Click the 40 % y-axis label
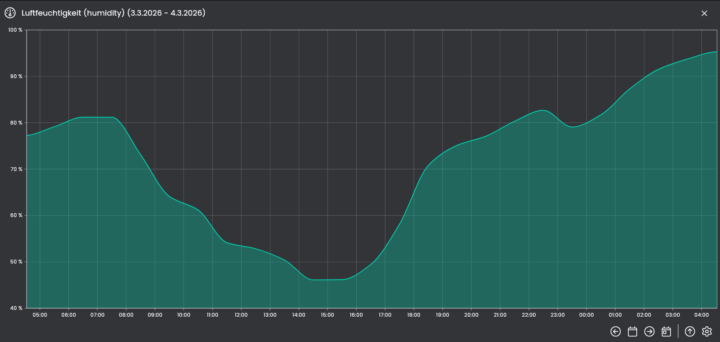Image resolution: width=720 pixels, height=342 pixels. tap(16, 308)
